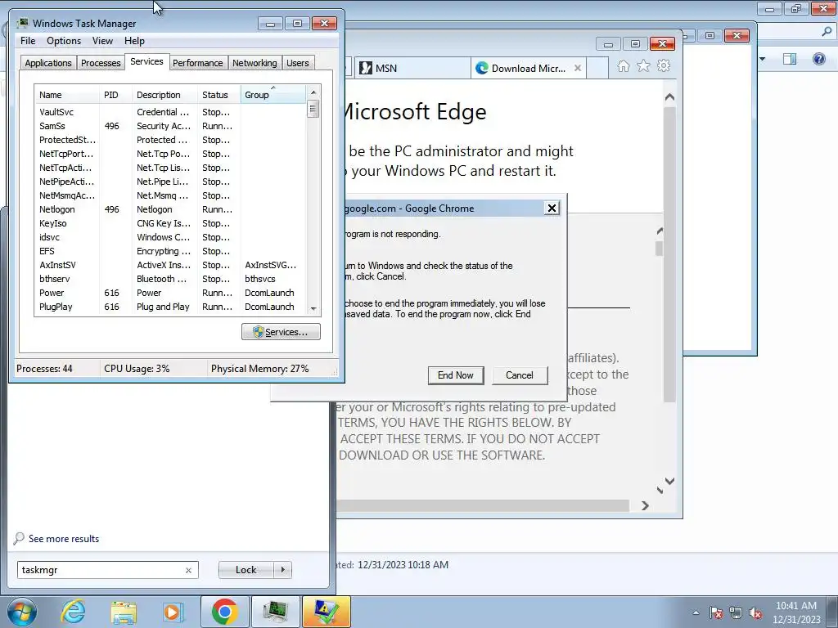Click the help question mark icon
The width and height of the screenshot is (838, 628).
(x=818, y=59)
